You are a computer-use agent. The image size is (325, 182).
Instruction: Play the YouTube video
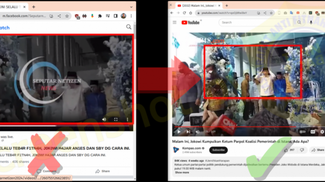179,132
